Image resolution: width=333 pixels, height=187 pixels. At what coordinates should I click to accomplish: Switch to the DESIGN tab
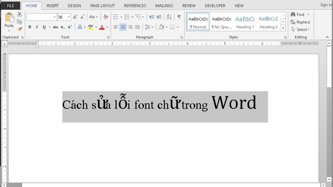click(x=74, y=6)
